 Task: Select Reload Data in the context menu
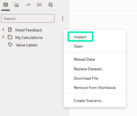84,59
